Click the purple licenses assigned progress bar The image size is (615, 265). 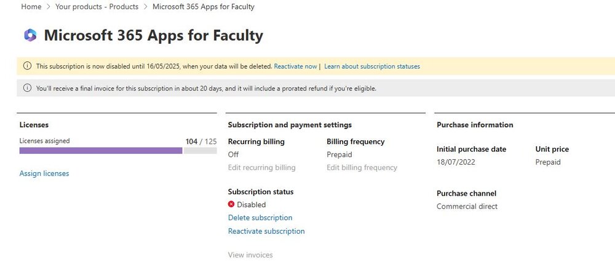101,151
